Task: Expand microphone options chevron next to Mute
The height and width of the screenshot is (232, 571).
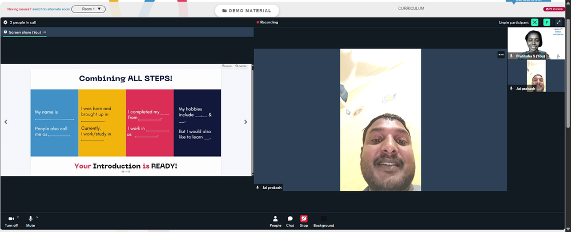Action: point(37,217)
